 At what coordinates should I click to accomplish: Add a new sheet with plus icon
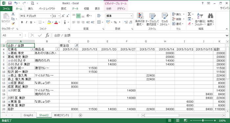tap(80, 115)
